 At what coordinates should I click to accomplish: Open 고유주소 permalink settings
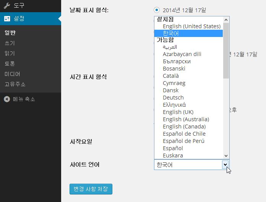tap(15, 84)
